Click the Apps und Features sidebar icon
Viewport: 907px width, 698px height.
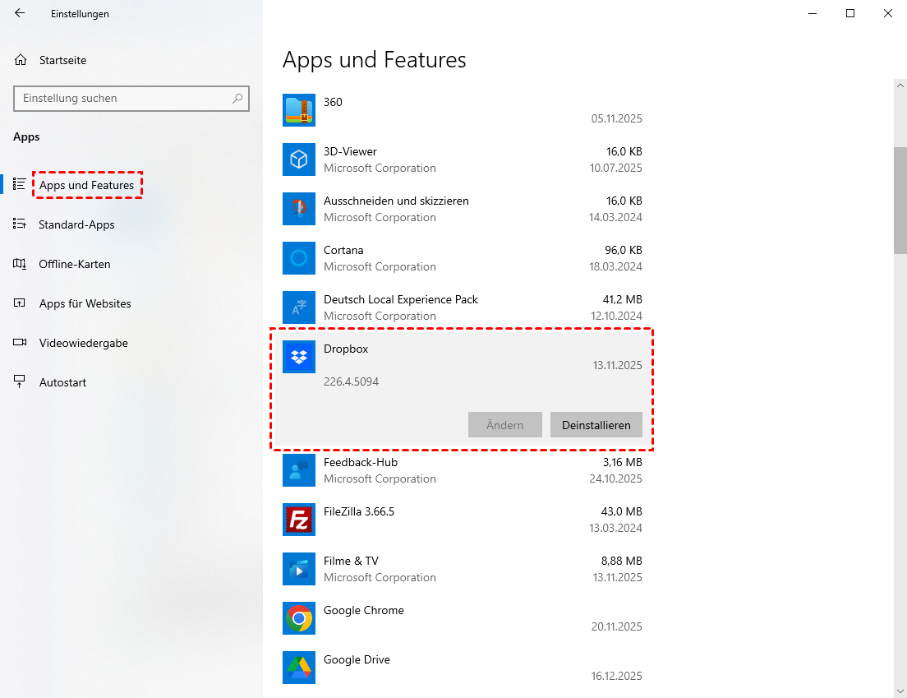[19, 184]
